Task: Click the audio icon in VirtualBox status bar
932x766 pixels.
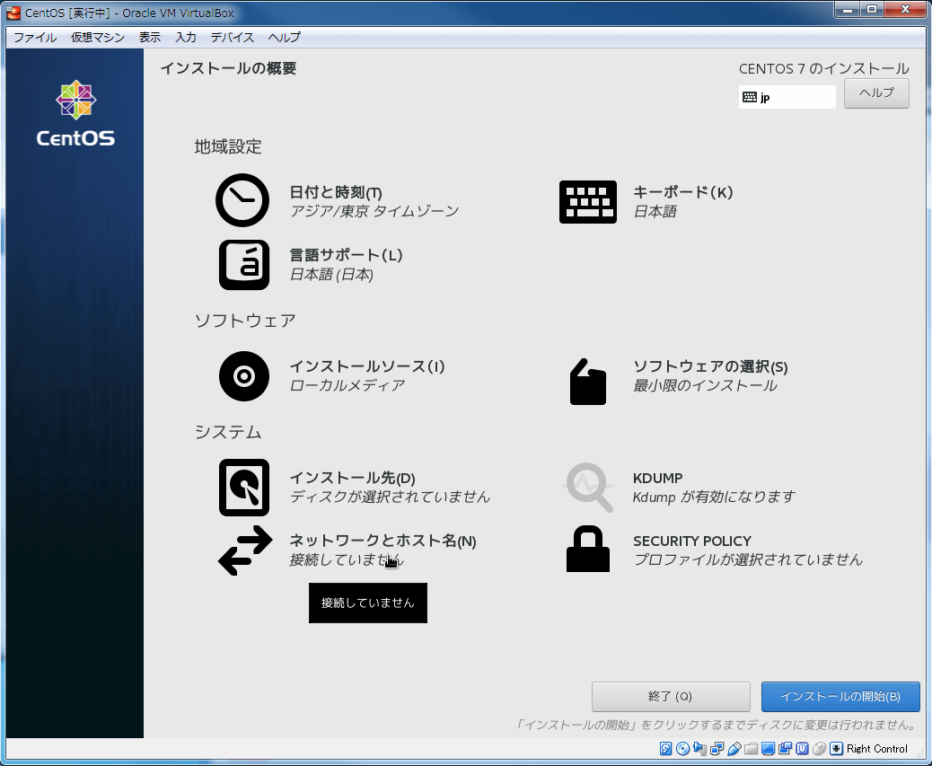Action: click(x=699, y=748)
